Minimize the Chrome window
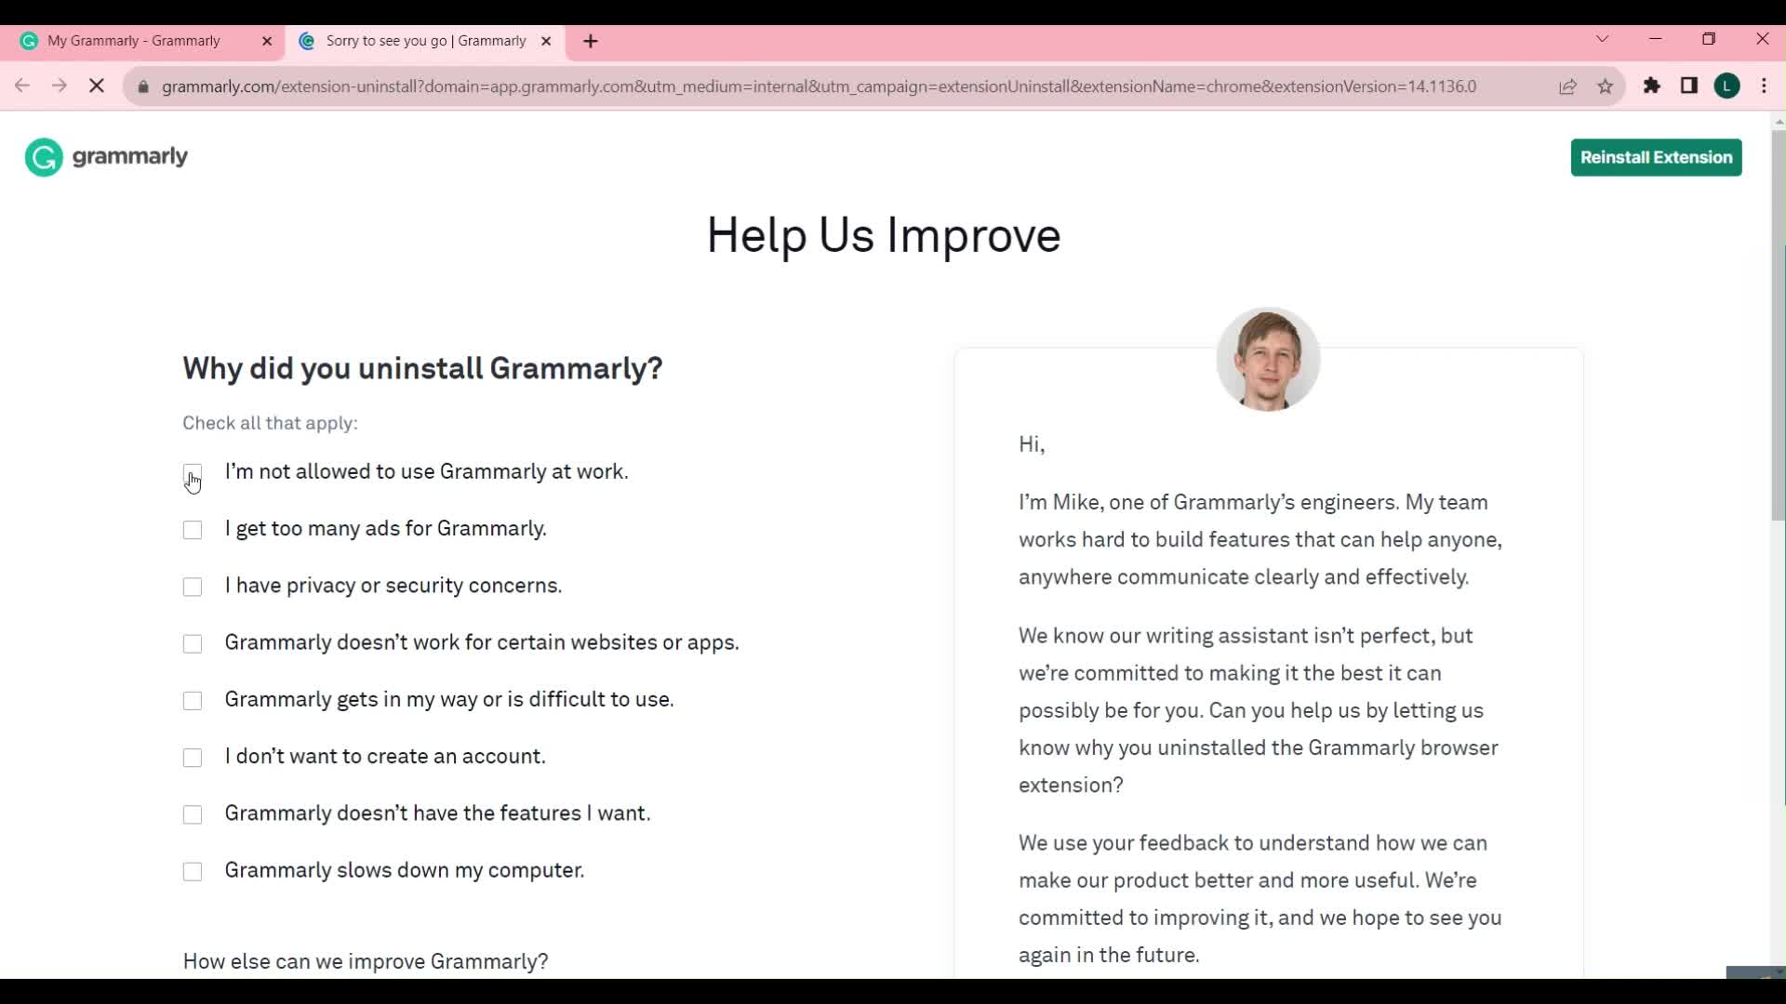The width and height of the screenshot is (1786, 1004). pyautogui.click(x=1655, y=39)
